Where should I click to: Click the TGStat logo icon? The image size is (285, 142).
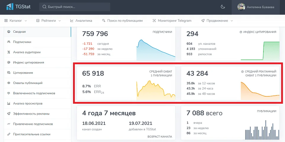10,6
